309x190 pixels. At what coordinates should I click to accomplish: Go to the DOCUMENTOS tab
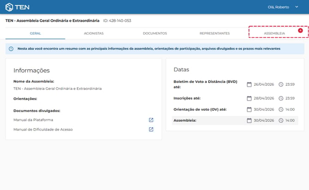point(154,33)
